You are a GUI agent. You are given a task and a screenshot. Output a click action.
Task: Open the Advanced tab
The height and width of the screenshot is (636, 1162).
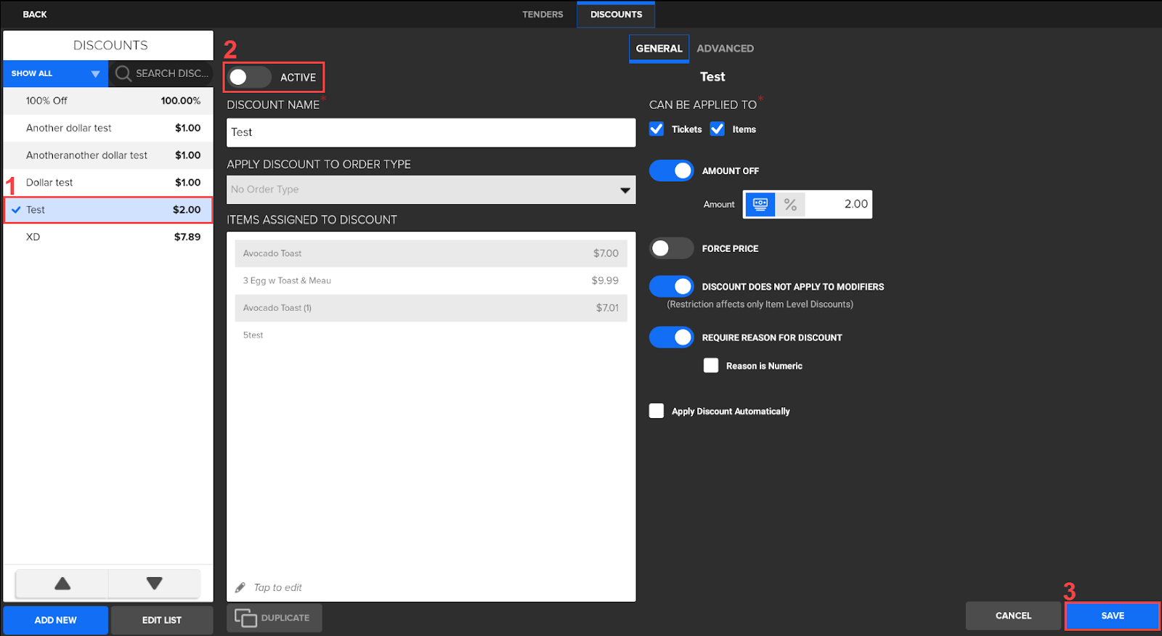(x=725, y=49)
